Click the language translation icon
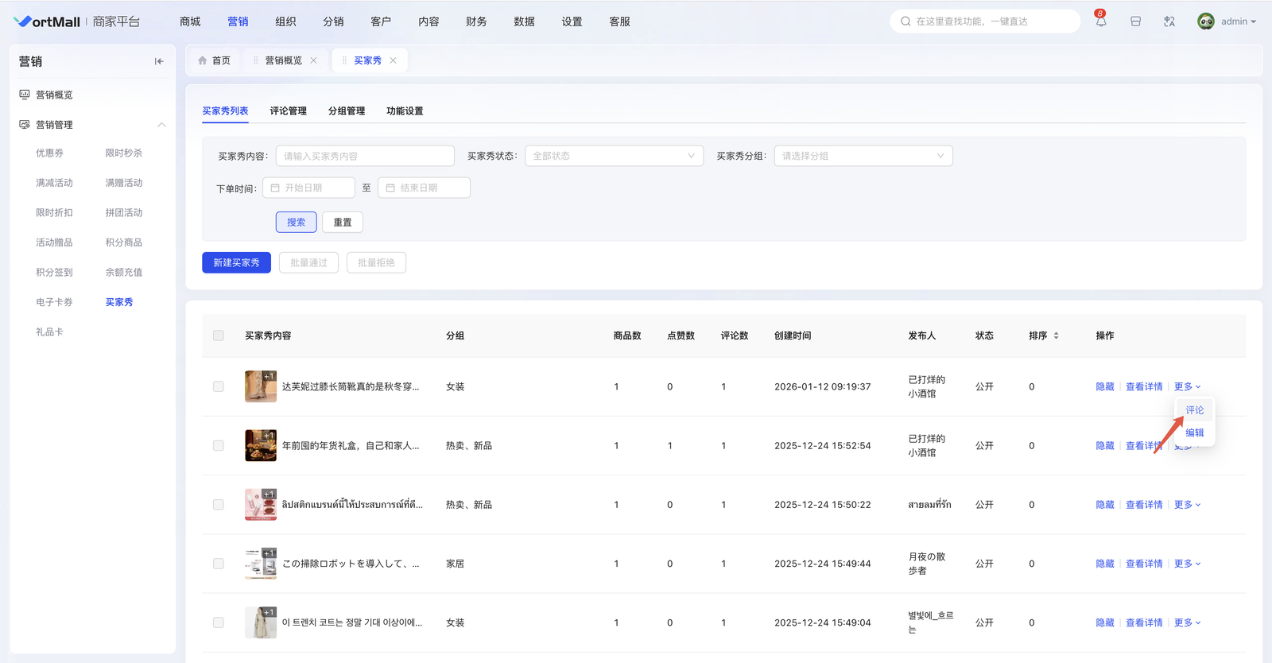The width and height of the screenshot is (1272, 663). click(x=1169, y=21)
